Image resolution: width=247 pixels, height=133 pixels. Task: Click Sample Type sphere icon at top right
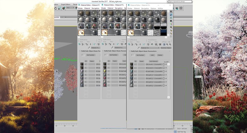[171, 12]
